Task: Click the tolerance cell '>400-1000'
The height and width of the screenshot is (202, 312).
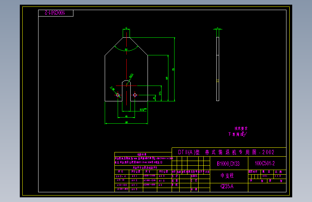Action: pos(149,176)
